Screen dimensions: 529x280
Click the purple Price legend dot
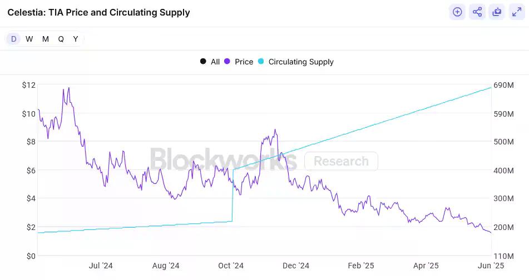point(227,62)
